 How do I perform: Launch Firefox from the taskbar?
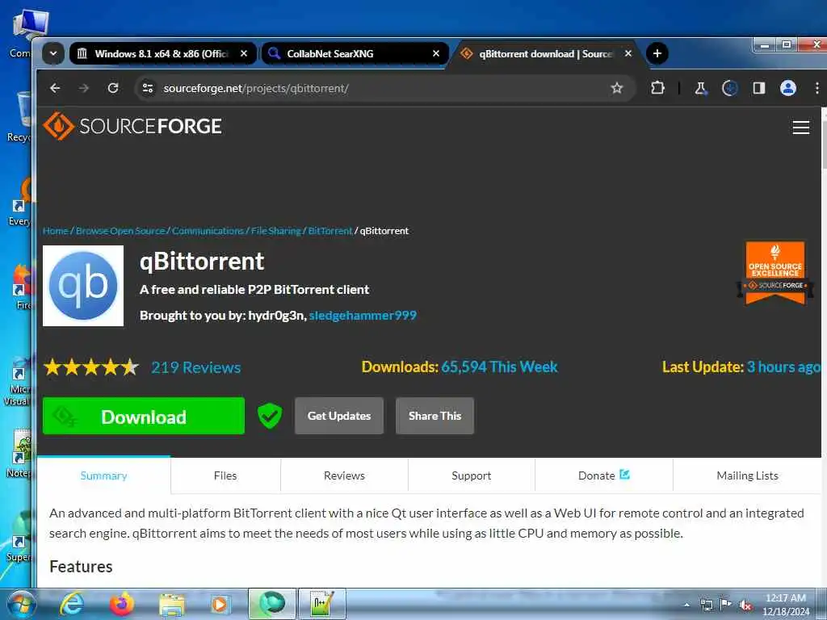click(121, 604)
